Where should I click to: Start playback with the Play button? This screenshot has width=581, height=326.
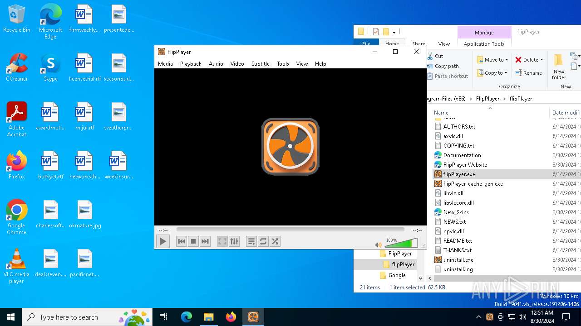coord(162,241)
